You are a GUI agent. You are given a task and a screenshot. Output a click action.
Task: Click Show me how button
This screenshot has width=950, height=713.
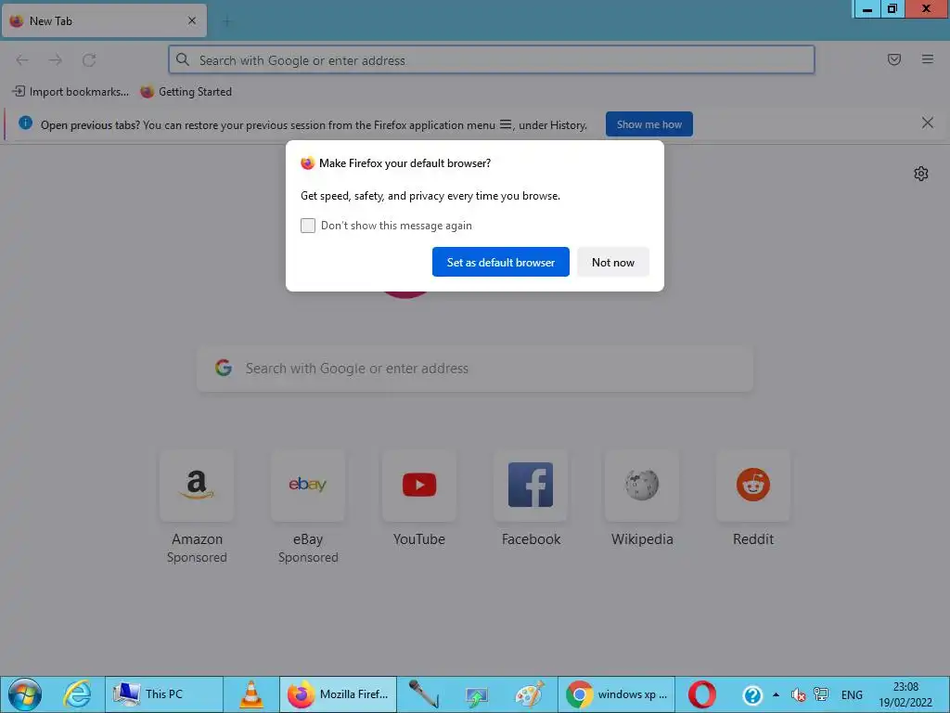click(x=648, y=124)
